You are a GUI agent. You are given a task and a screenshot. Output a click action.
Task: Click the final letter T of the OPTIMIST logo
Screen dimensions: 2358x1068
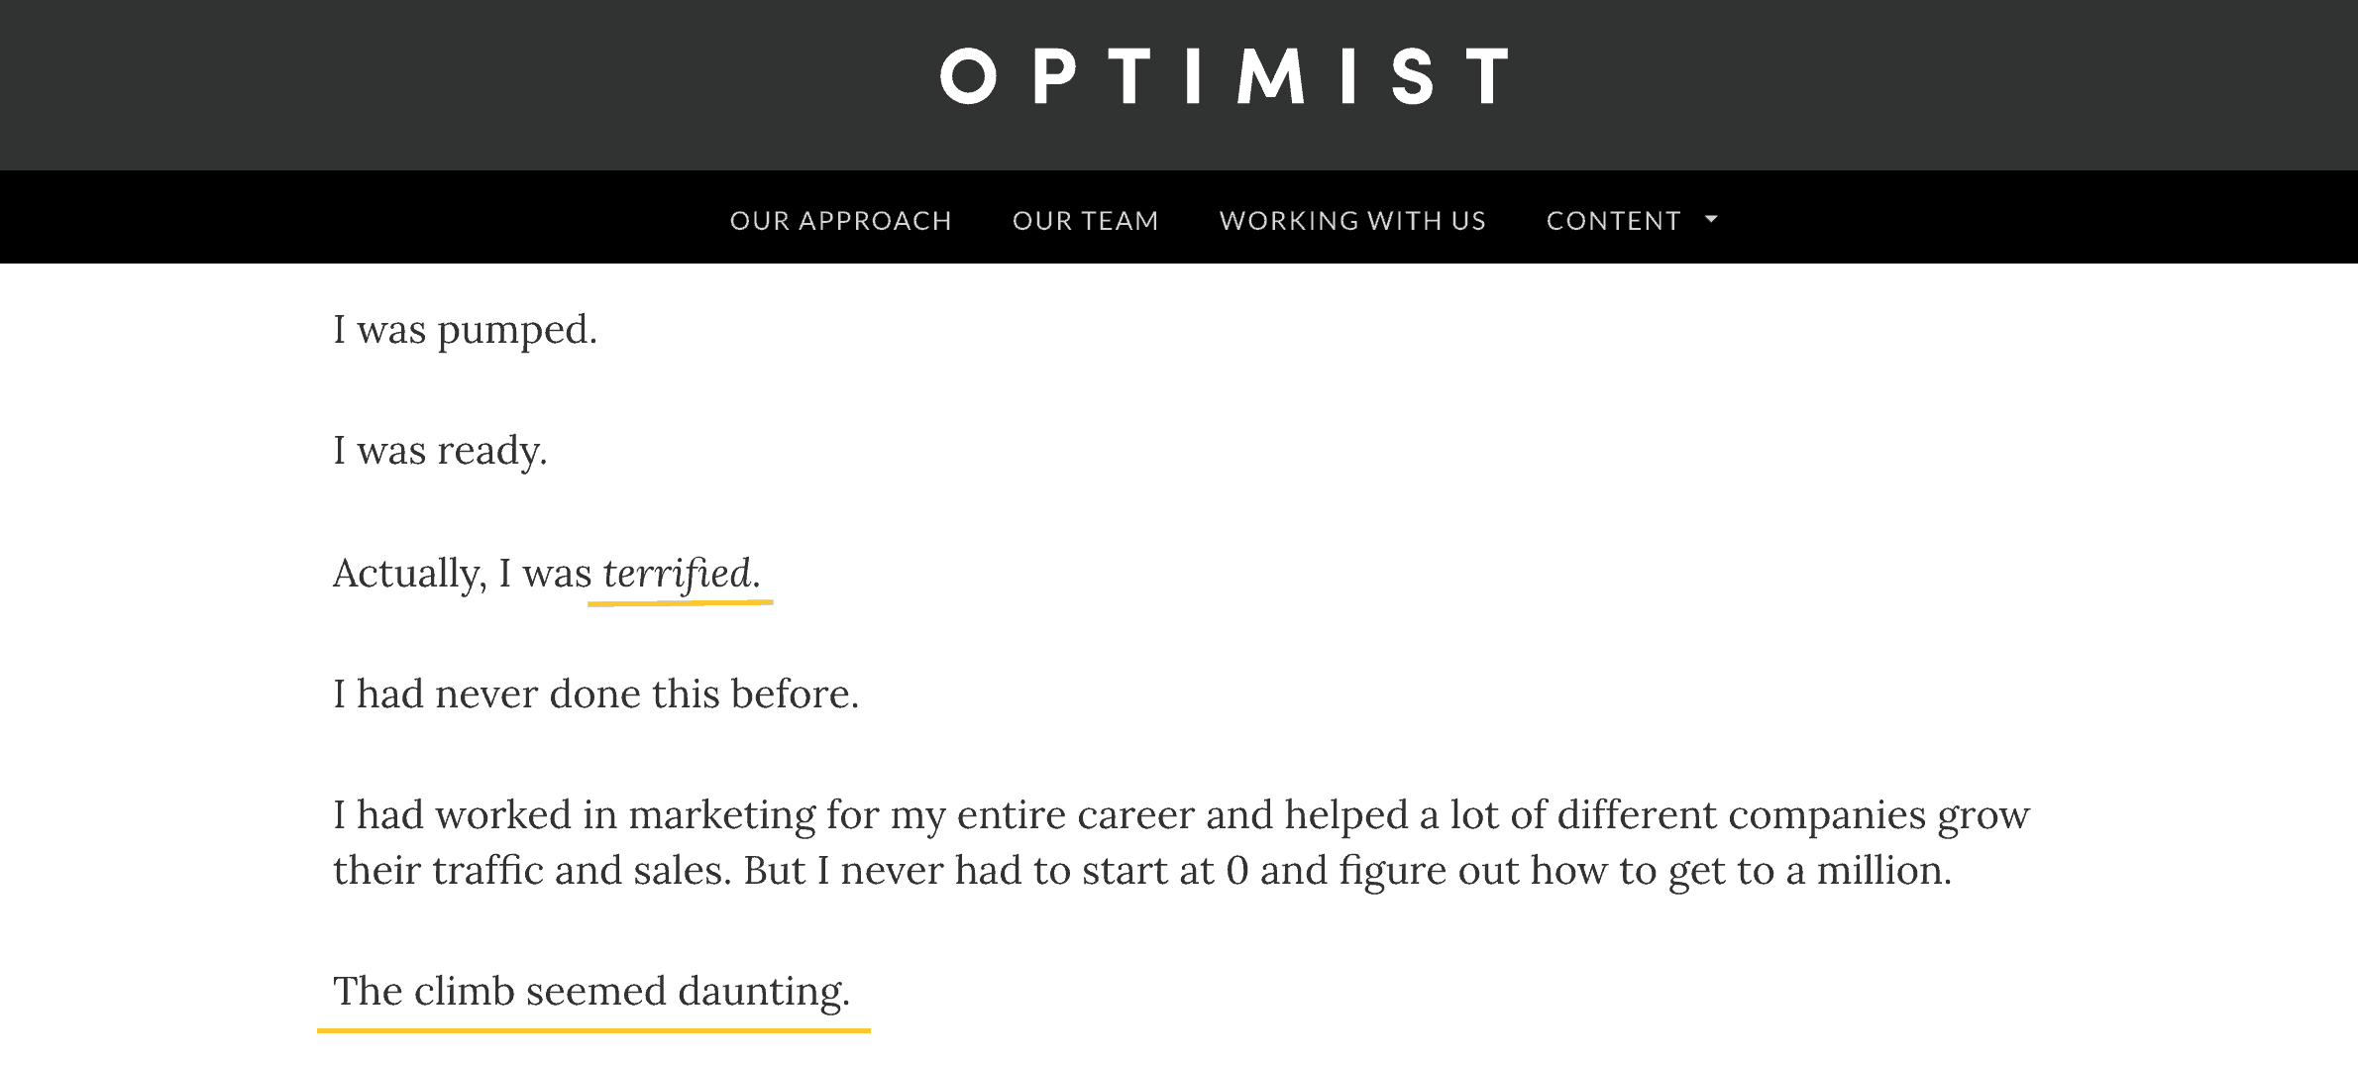click(1487, 76)
